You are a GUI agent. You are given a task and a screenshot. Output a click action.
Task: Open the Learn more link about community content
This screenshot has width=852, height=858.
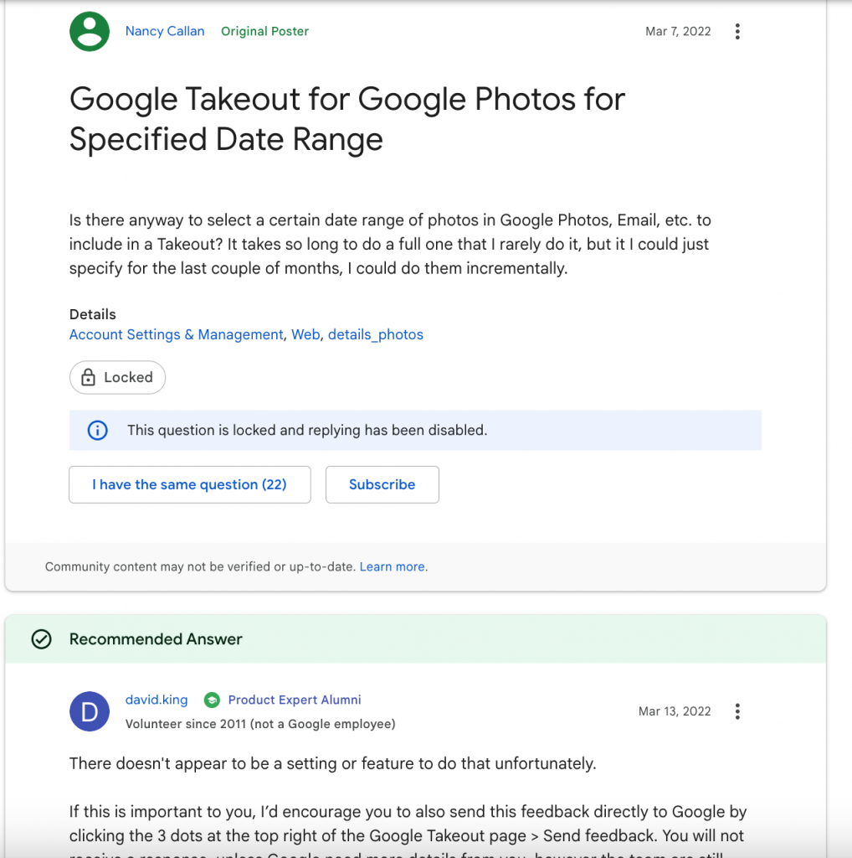392,567
